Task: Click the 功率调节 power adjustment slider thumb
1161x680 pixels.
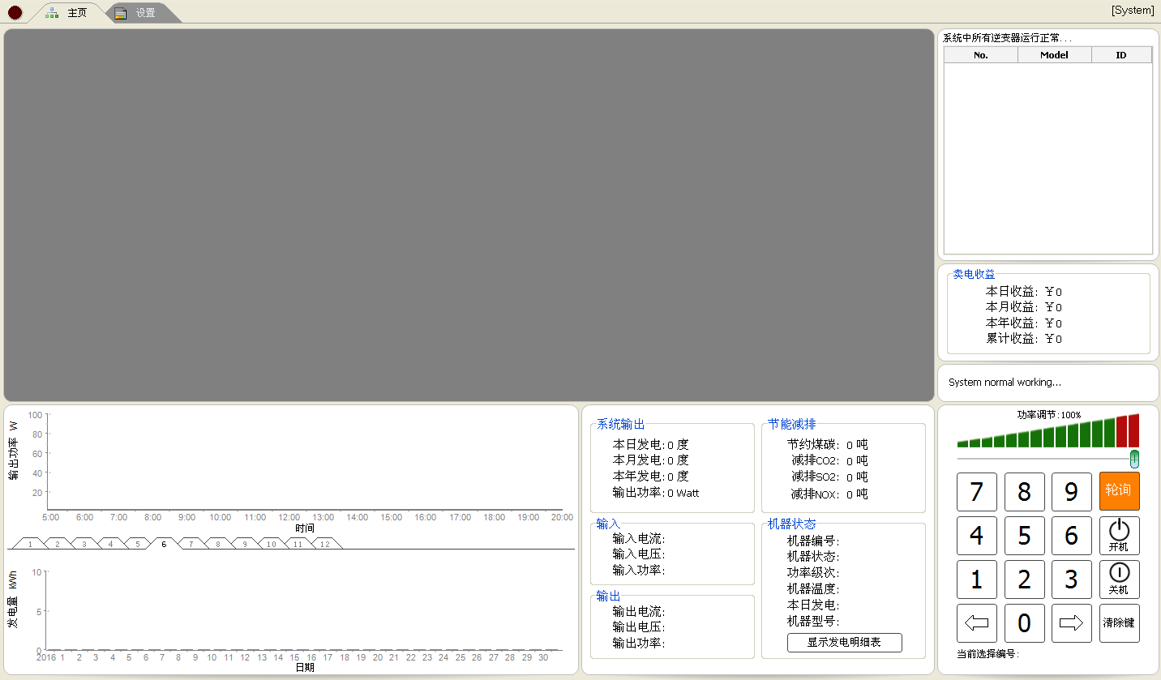Action: [x=1134, y=459]
